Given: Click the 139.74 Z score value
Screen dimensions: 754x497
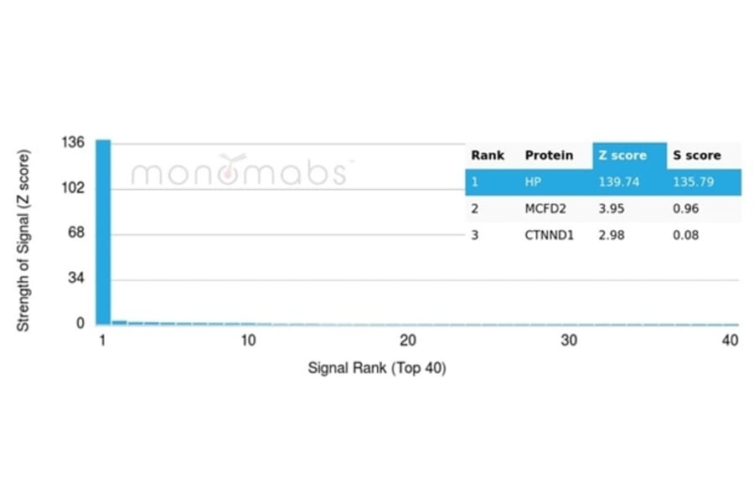Looking at the screenshot, I should tap(618, 182).
